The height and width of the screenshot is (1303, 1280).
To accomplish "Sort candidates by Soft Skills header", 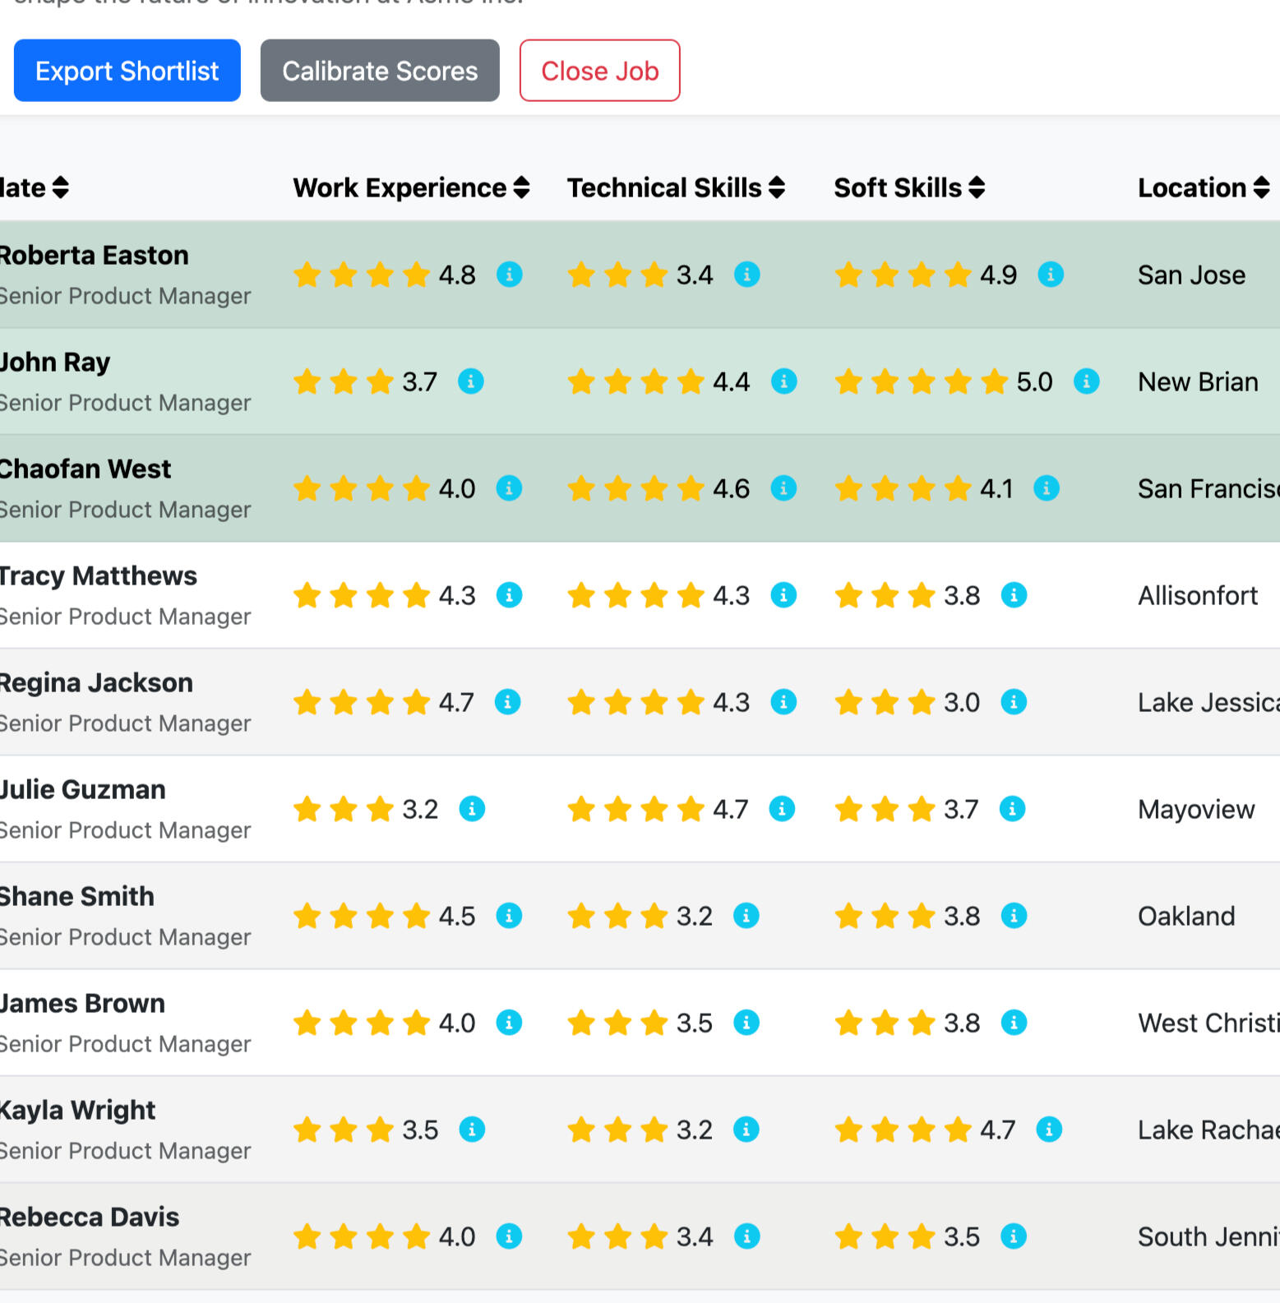I will click(x=909, y=188).
